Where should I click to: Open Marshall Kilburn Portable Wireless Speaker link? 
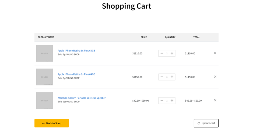(x=82, y=98)
